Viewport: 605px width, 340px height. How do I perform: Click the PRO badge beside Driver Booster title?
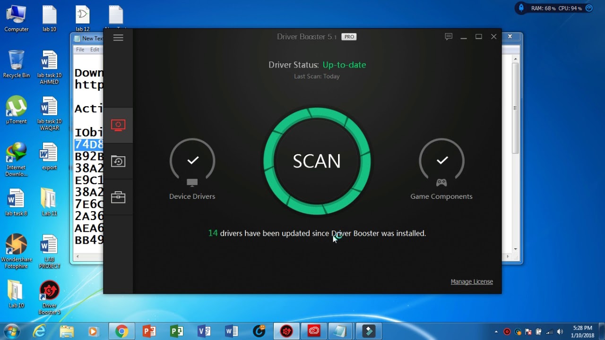(x=349, y=37)
